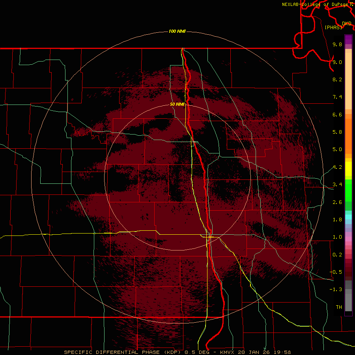Click the 9.8 value on the color scale
The height and width of the screenshot is (355, 355).
tap(337, 44)
